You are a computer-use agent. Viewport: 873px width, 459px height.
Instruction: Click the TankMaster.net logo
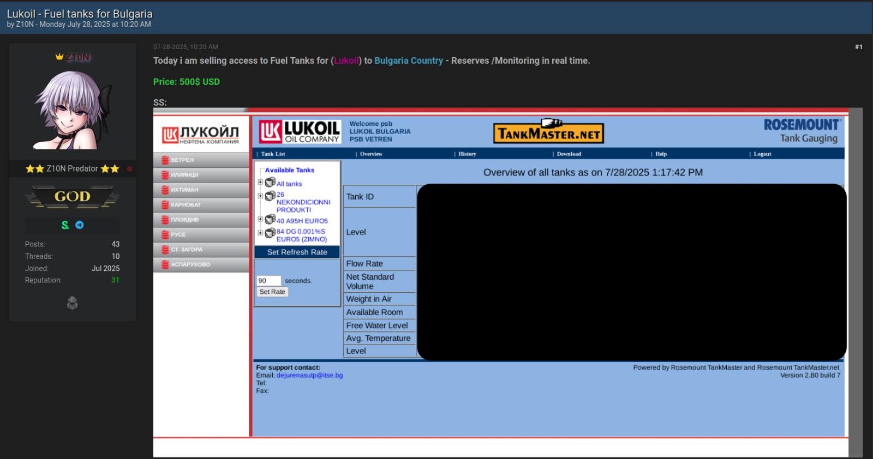(x=549, y=131)
